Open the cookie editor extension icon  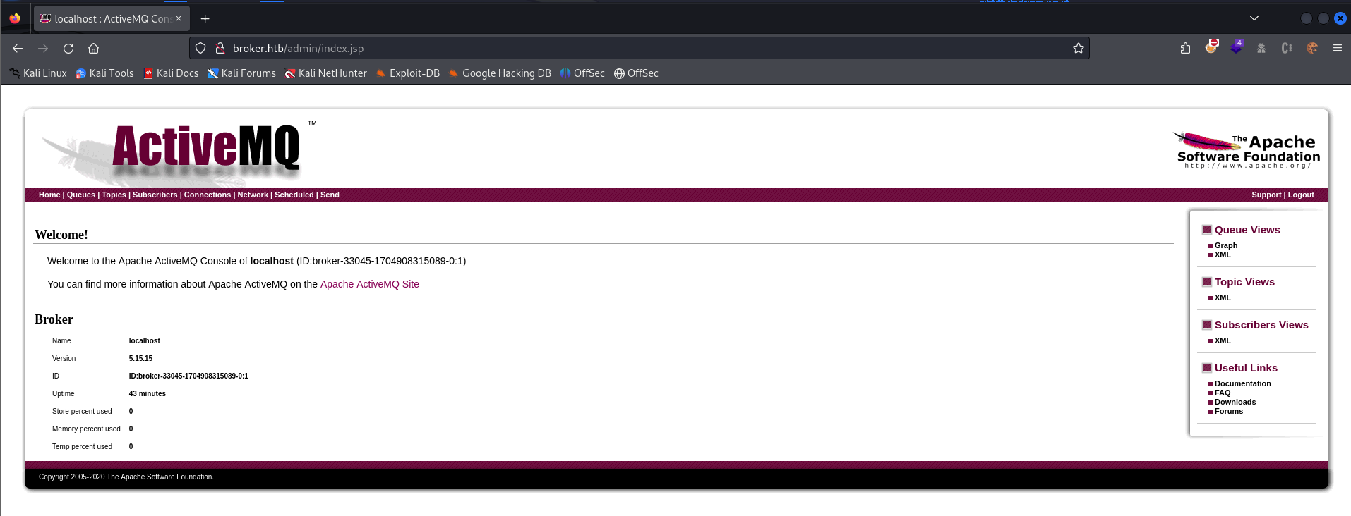[1312, 48]
